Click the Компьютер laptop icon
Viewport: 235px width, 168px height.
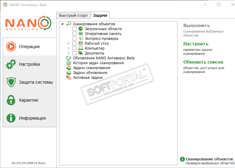(81, 48)
